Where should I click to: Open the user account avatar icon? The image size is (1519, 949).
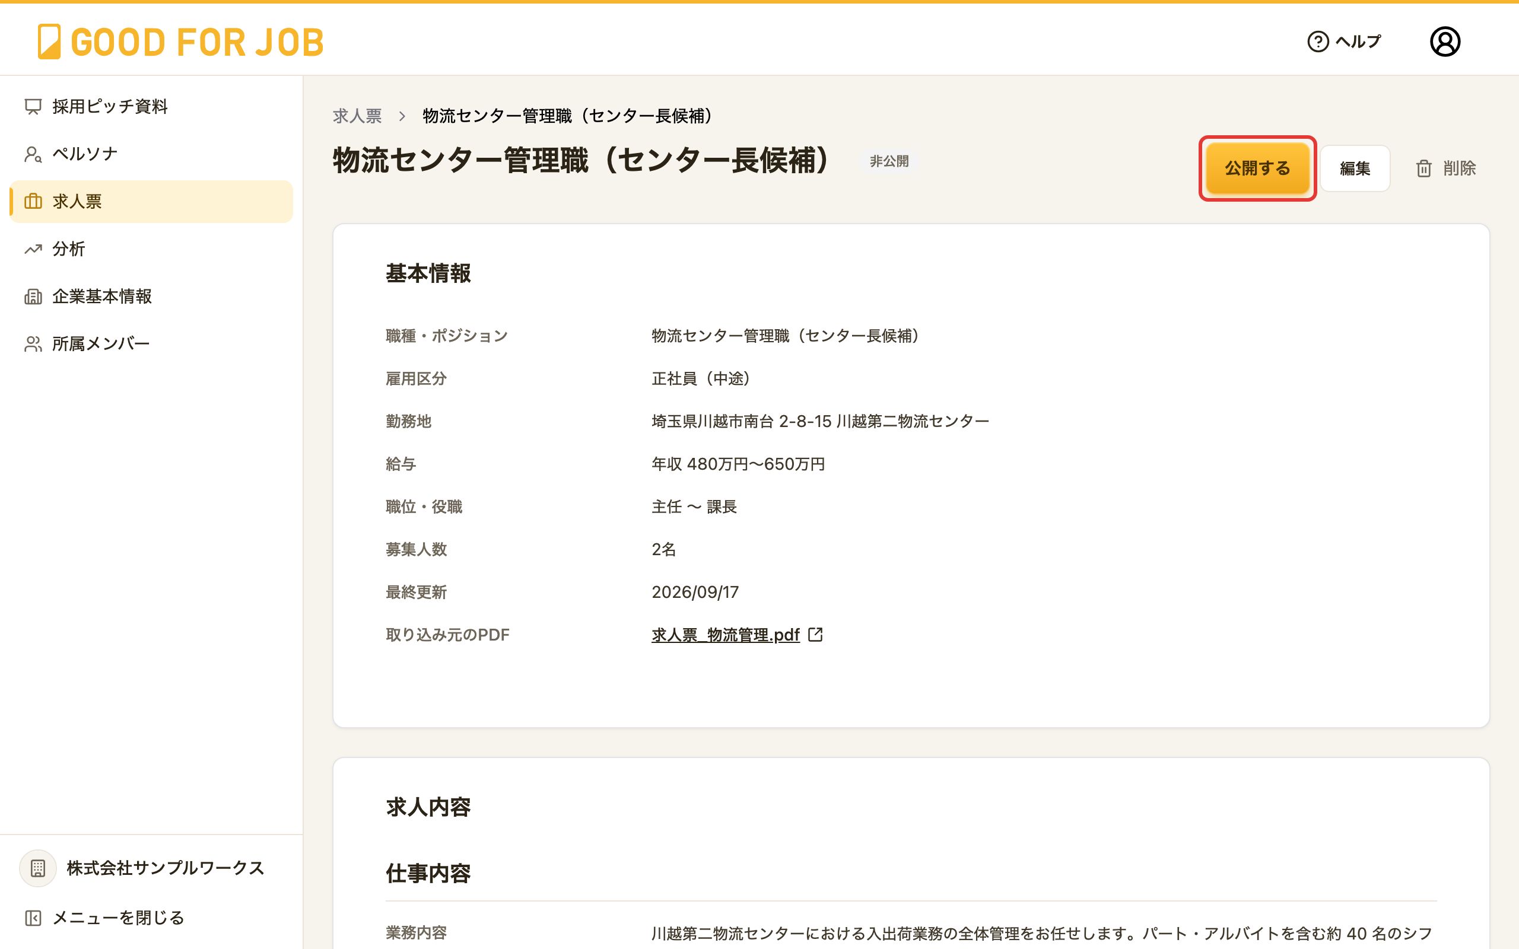click(x=1445, y=42)
